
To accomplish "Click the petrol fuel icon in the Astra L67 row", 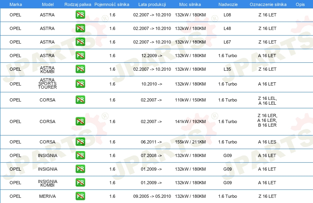I will (80, 42).
